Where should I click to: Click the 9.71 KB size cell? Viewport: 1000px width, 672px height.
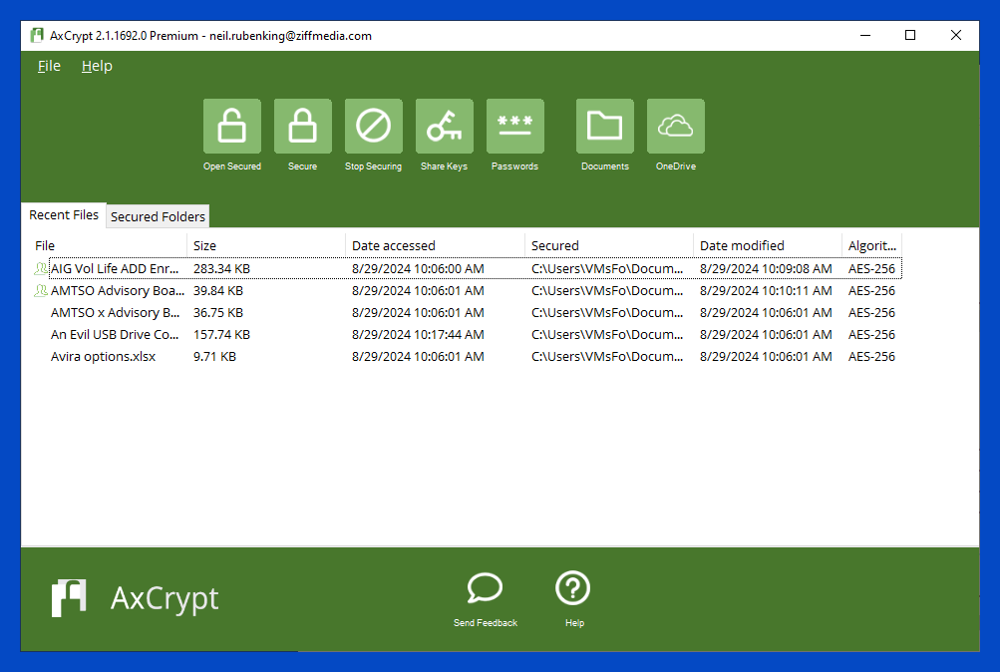(x=215, y=356)
